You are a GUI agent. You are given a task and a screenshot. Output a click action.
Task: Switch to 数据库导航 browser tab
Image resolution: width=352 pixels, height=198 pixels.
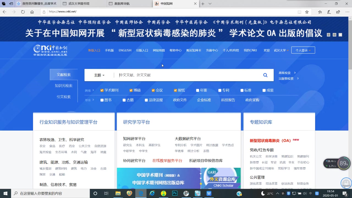click(x=130, y=4)
